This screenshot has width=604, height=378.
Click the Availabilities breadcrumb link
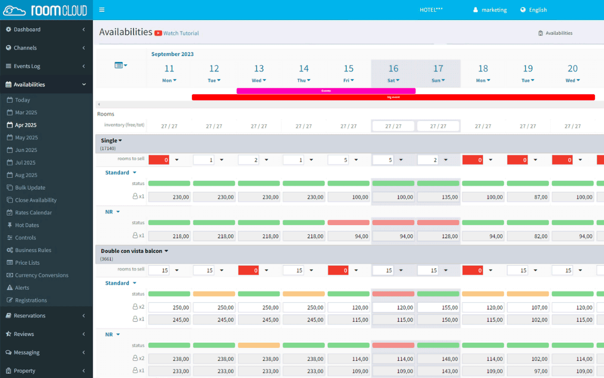pyautogui.click(x=559, y=33)
